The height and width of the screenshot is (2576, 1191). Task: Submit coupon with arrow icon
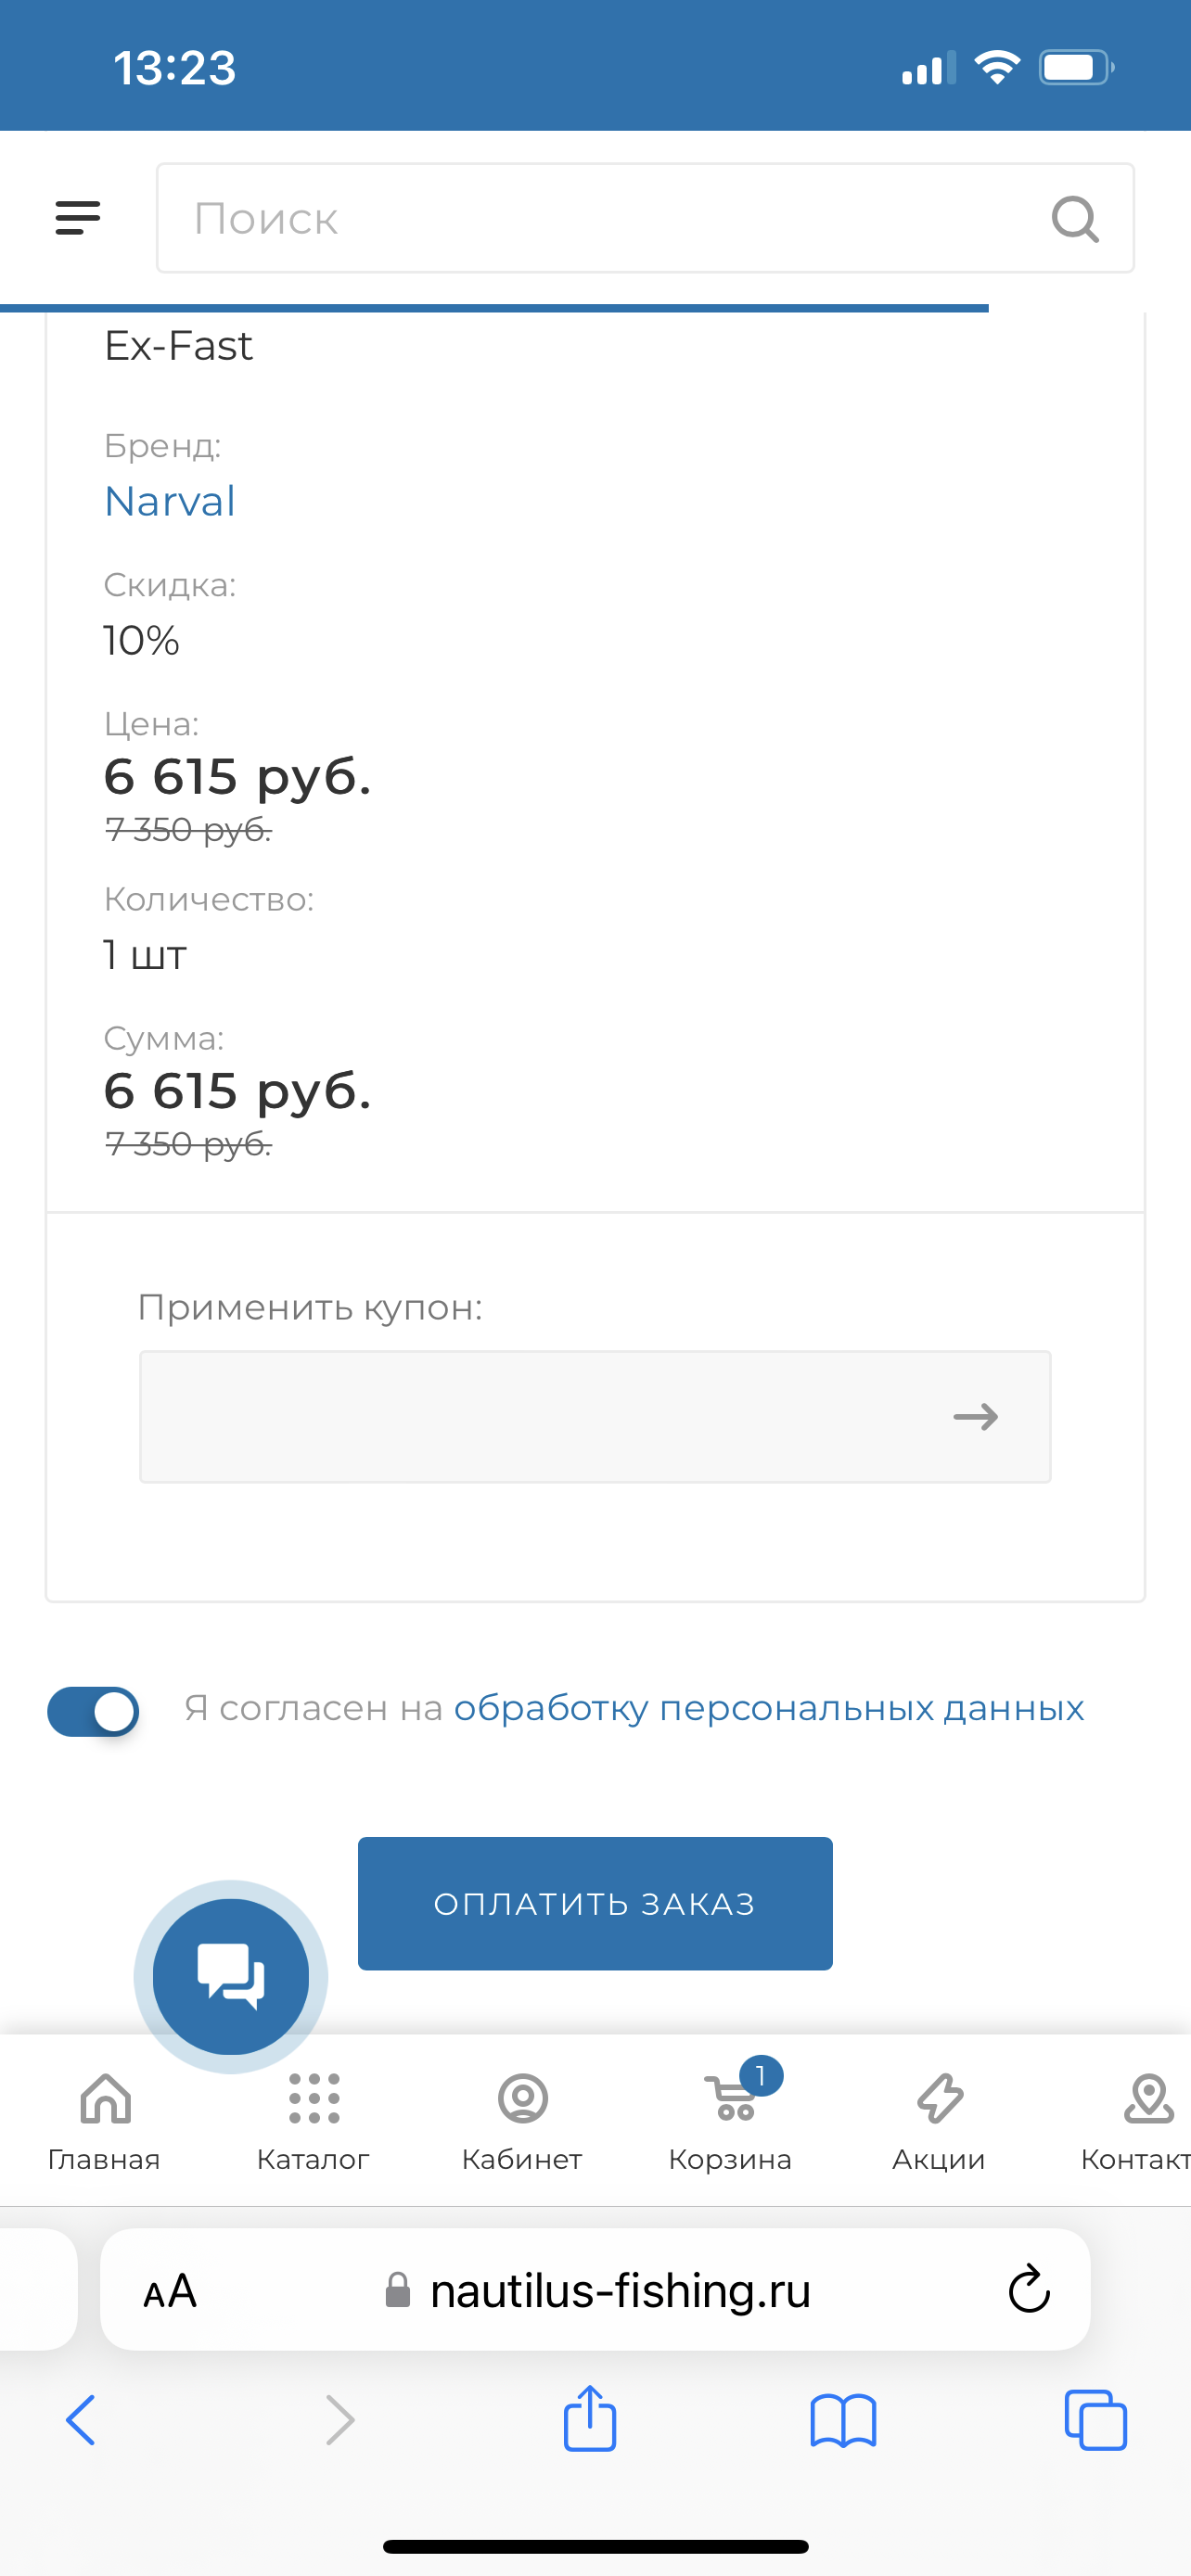[x=975, y=1416]
